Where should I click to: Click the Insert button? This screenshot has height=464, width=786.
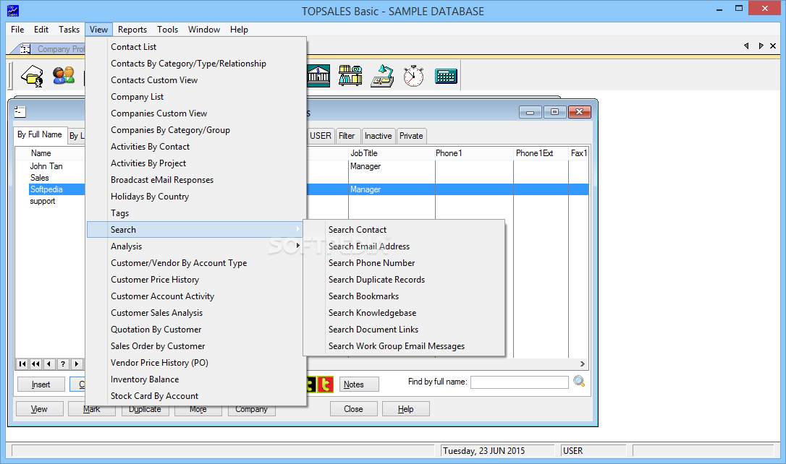(41, 384)
